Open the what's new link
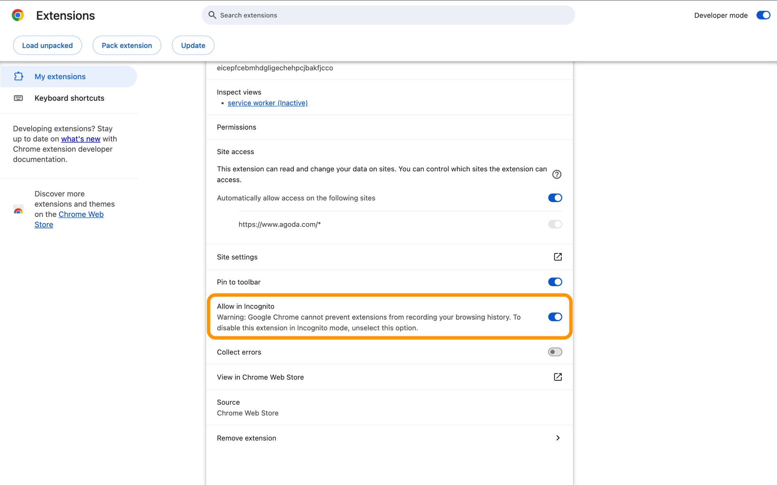Viewport: 777px width, 485px height. 81,139
